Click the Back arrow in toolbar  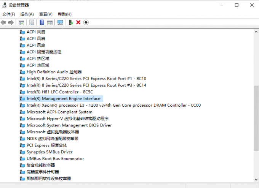[x=4, y=22]
